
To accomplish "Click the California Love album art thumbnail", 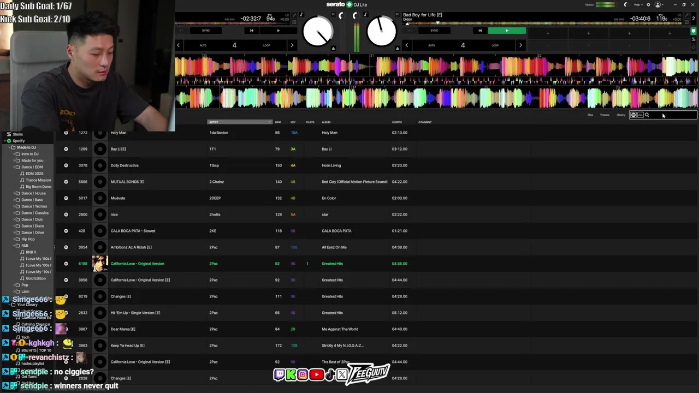I will coord(100,264).
